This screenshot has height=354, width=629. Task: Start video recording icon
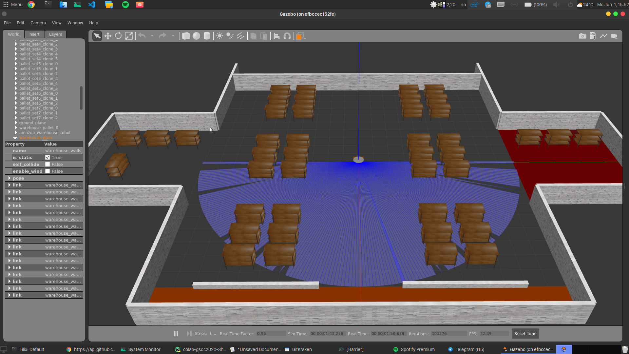click(x=614, y=36)
